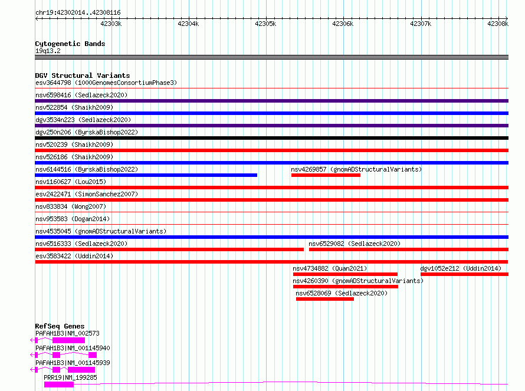525x391 pixels.
Task: Open the PAFAH1B3|NM_001145939 gene label
Action: click(x=73, y=363)
